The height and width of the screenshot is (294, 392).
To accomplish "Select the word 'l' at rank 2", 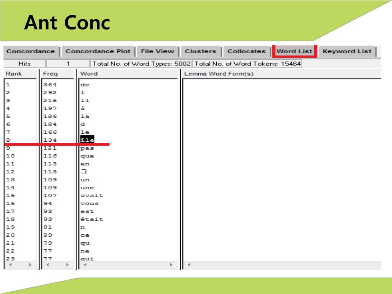I will [x=83, y=93].
